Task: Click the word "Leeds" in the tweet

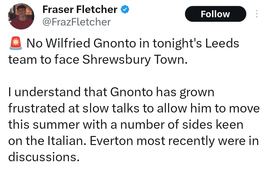Action: pos(222,43)
